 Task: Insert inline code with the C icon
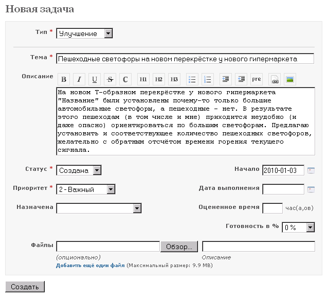(125, 79)
